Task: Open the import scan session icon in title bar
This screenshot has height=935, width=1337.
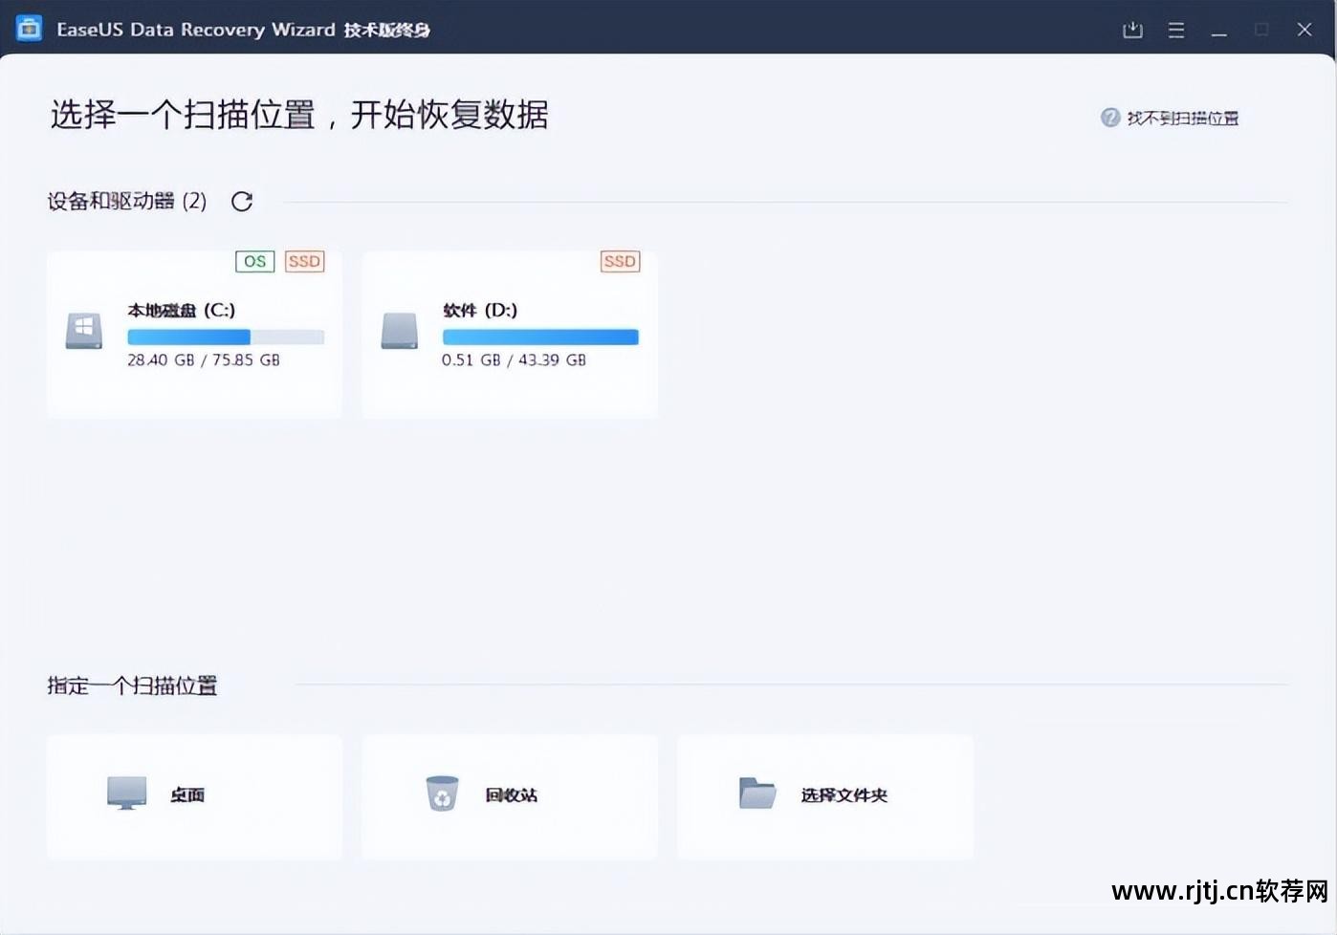Action: coord(1132,30)
